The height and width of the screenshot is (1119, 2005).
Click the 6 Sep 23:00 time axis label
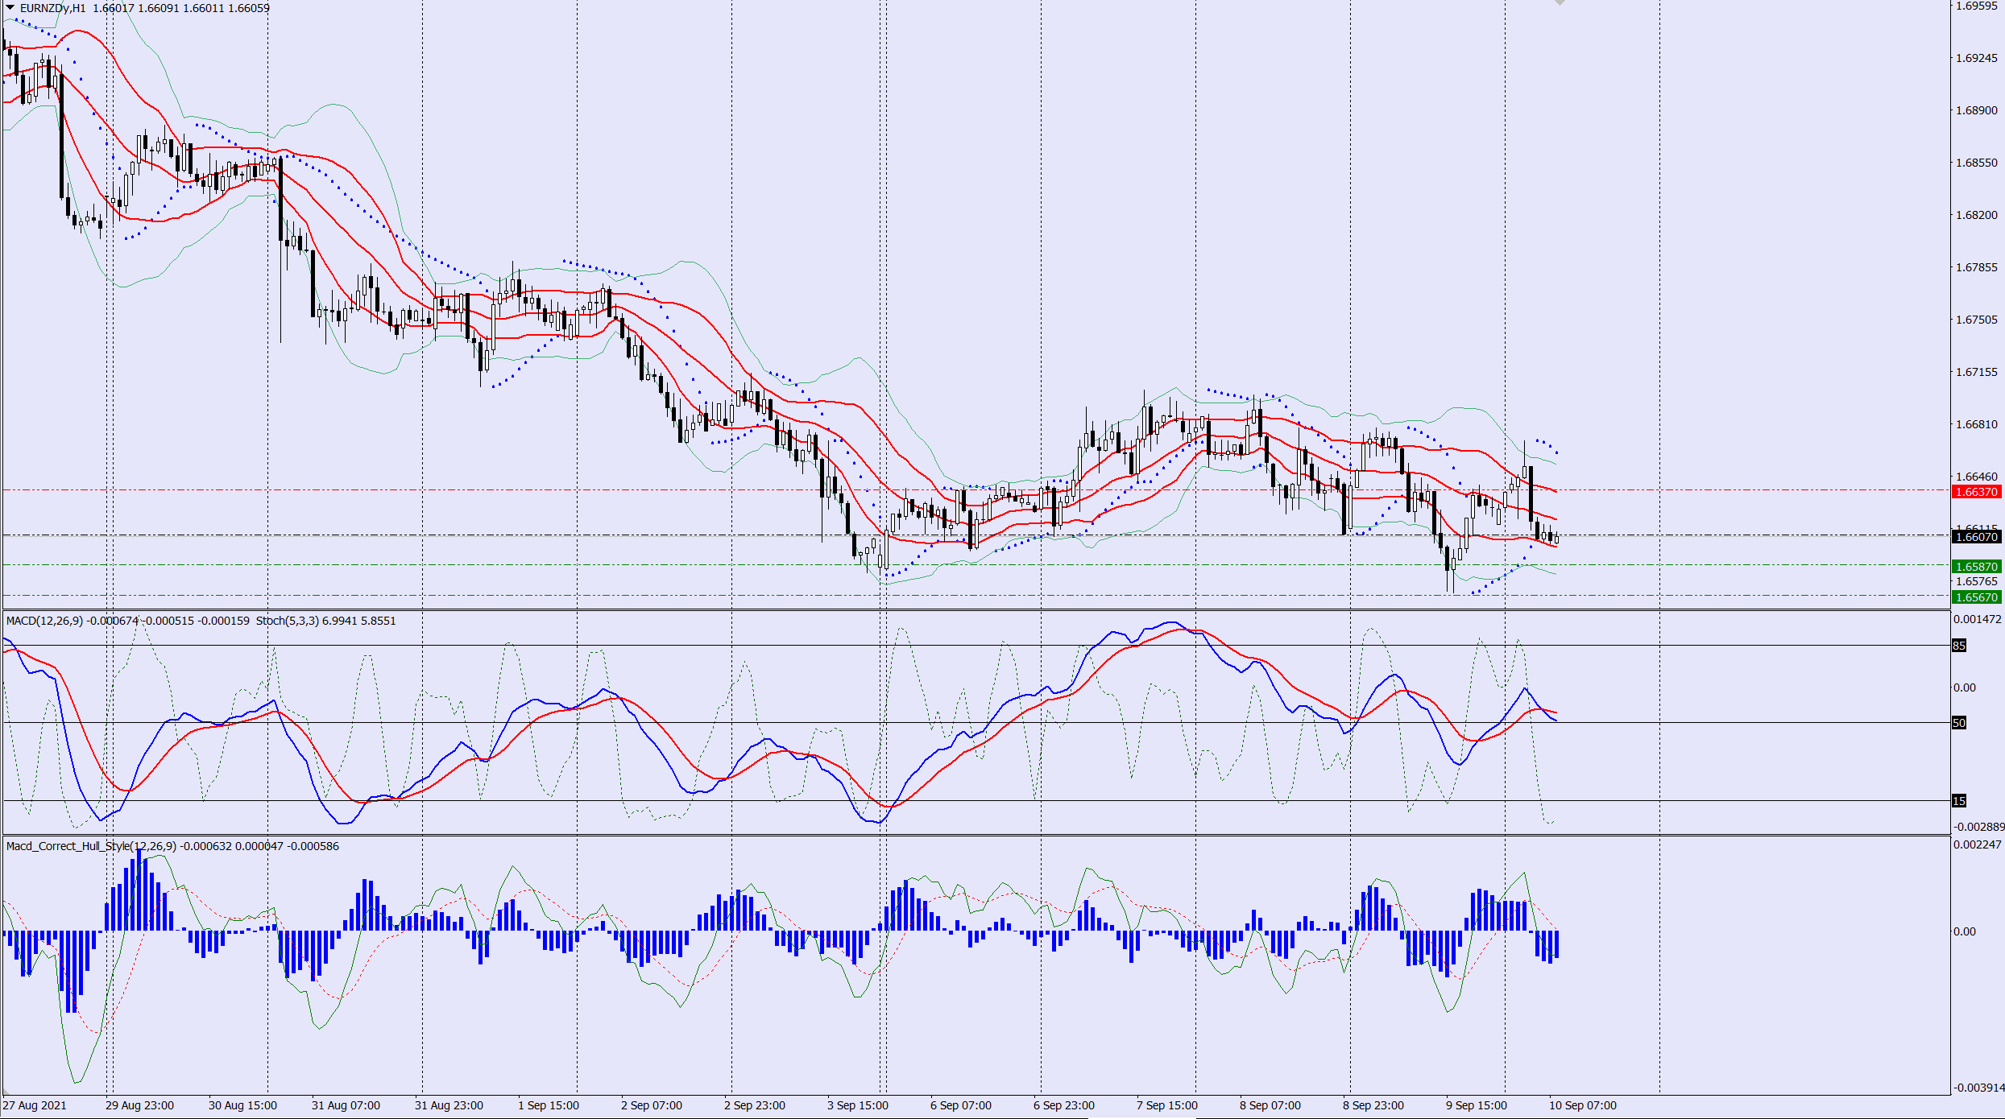click(x=1064, y=1105)
